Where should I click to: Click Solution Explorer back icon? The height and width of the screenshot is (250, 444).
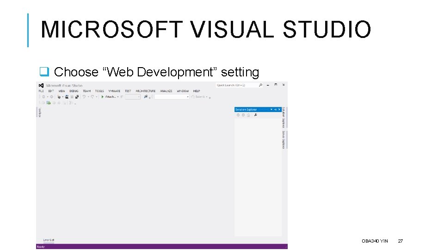tap(238, 115)
